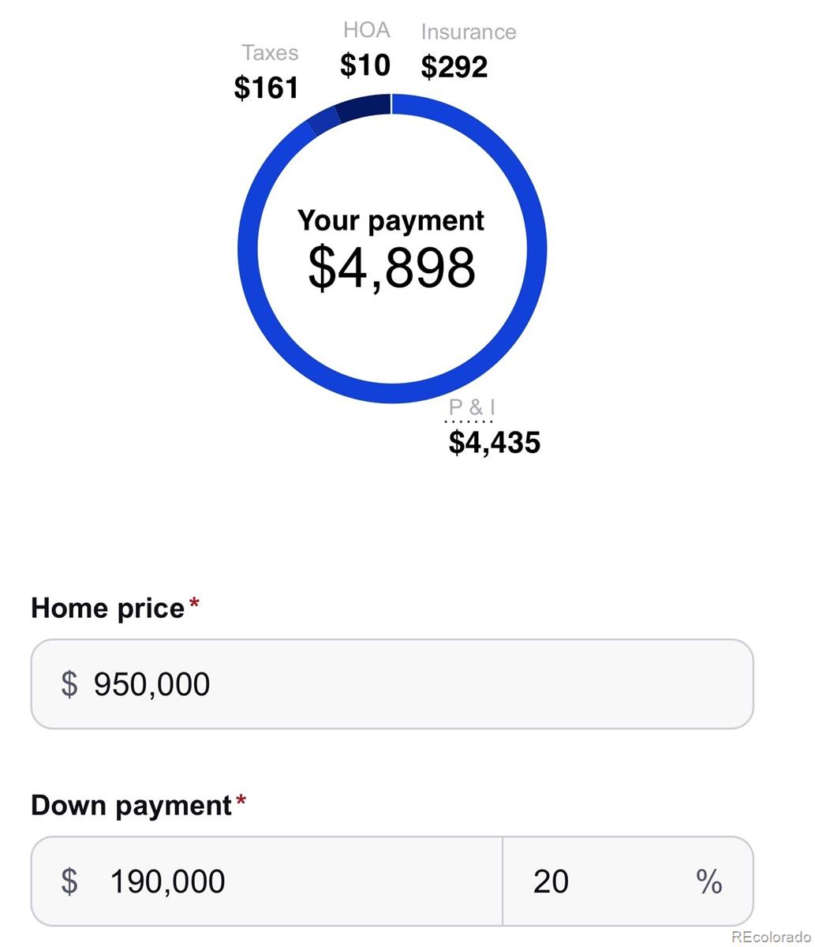Click the dollar sign in Home price field

69,684
